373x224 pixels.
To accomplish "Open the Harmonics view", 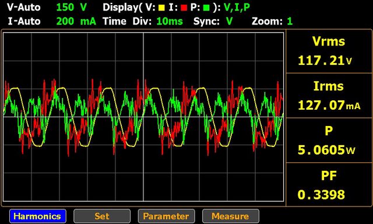I will (38, 216).
